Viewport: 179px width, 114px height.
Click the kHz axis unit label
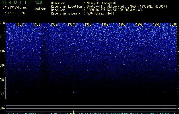click(3, 23)
